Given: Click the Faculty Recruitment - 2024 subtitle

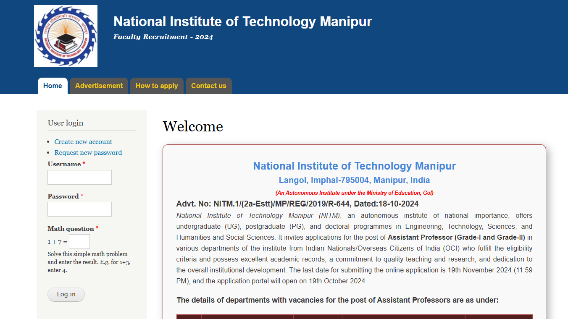Looking at the screenshot, I should [163, 37].
